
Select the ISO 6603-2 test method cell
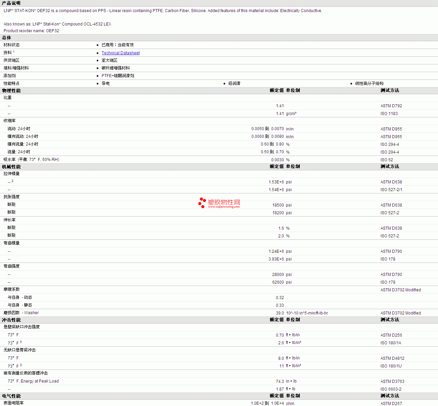pos(391,389)
